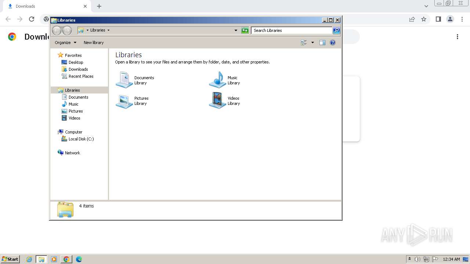Image resolution: width=470 pixels, height=264 pixels.
Task: Open Chrome three-dot menu
Action: 462,19
